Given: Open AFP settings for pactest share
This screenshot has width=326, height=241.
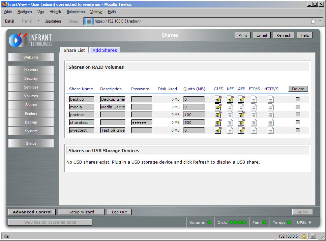Looking at the screenshot, I should pyautogui.click(x=241, y=114).
